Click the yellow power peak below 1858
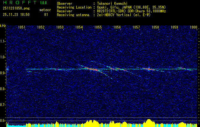The height and width of the screenshot is (127, 200). (149, 123)
